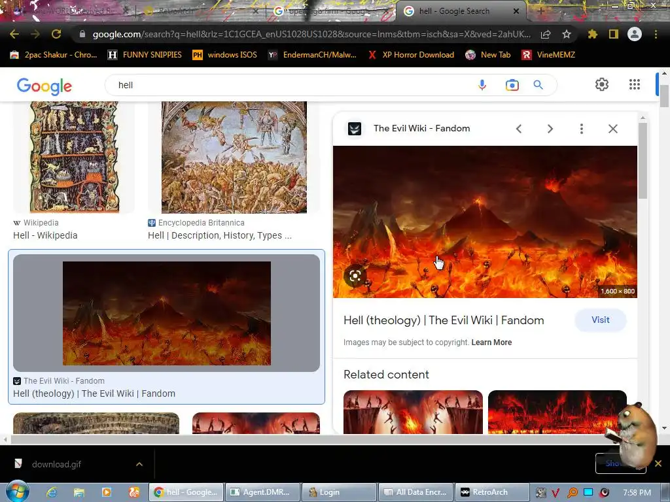The height and width of the screenshot is (502, 670).
Task: Close the image preview panel
Action: click(x=612, y=129)
